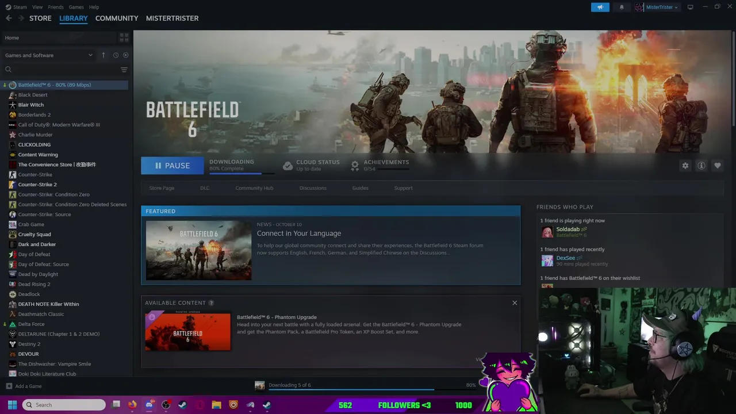Open advanced filter options icon
Image resolution: width=736 pixels, height=414 pixels.
(124, 70)
